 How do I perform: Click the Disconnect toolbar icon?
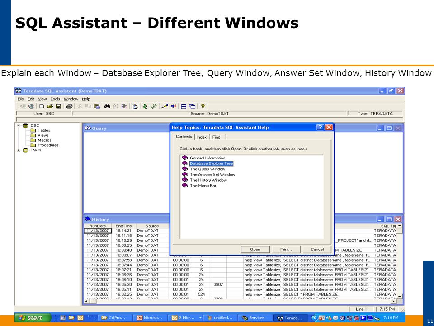[x=23, y=106]
